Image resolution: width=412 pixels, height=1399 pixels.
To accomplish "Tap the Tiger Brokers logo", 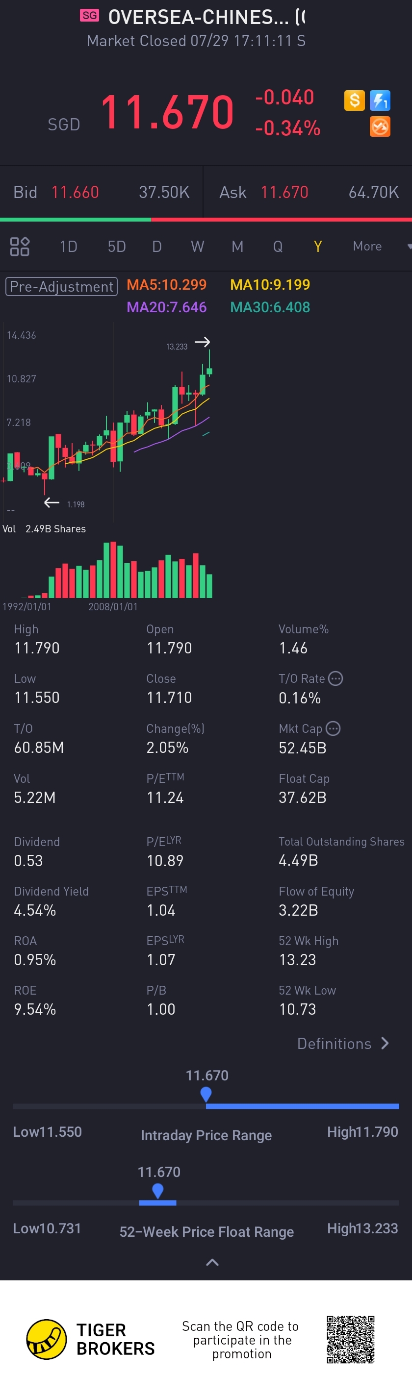I will [90, 1339].
